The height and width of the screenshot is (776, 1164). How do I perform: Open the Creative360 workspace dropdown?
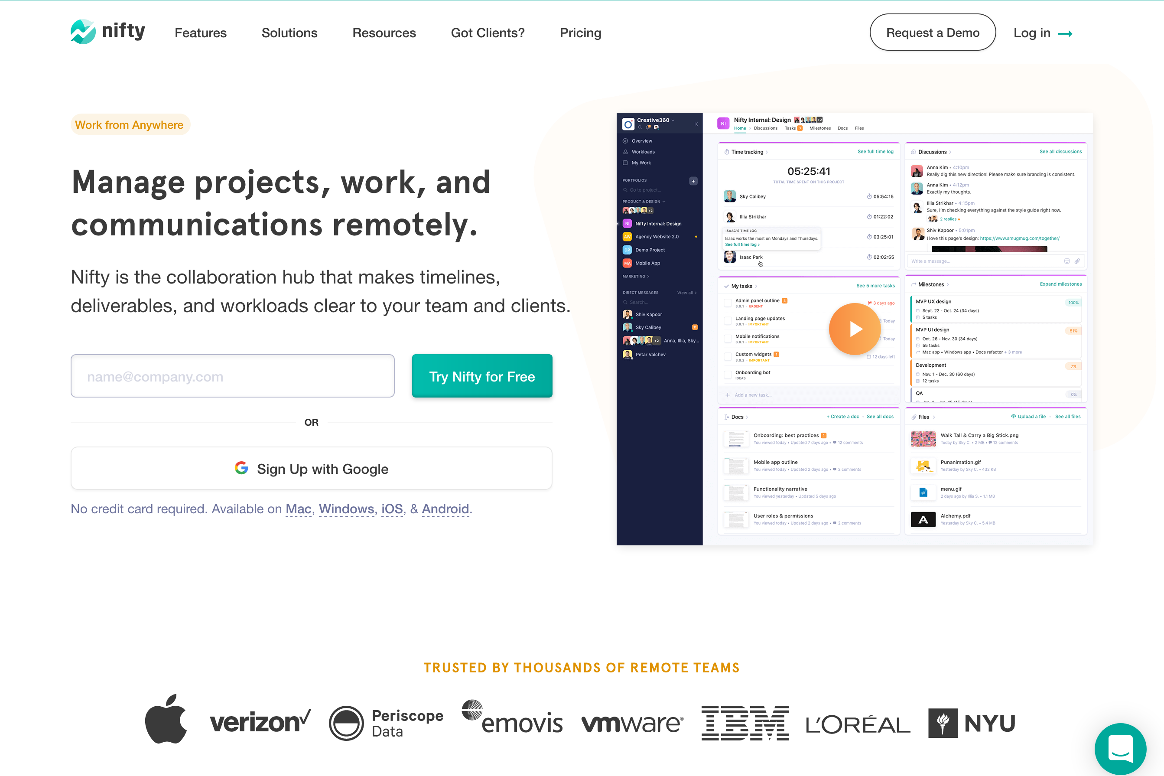tap(656, 120)
